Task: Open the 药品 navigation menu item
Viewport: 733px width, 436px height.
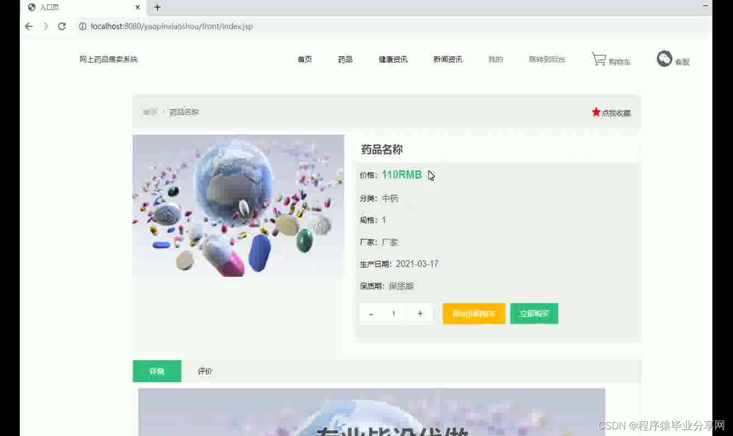Action: point(345,59)
